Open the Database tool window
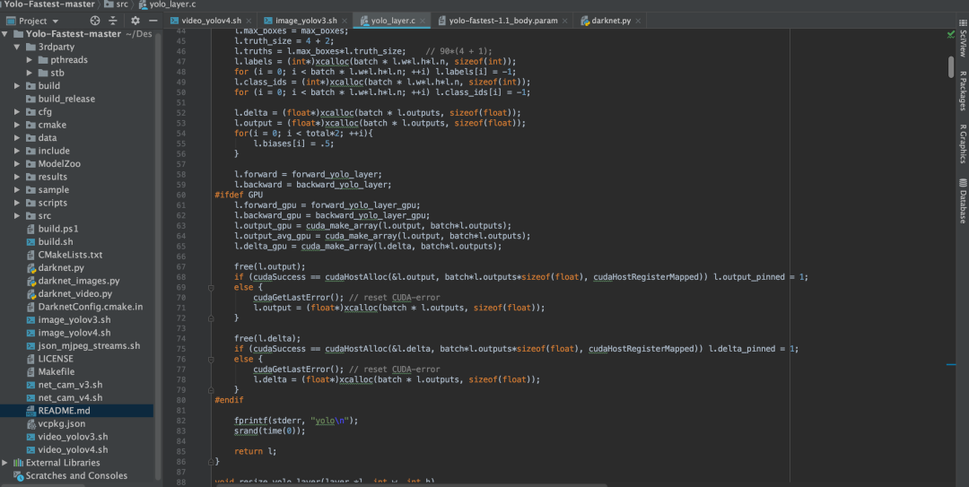This screenshot has height=487, width=969. tap(962, 201)
